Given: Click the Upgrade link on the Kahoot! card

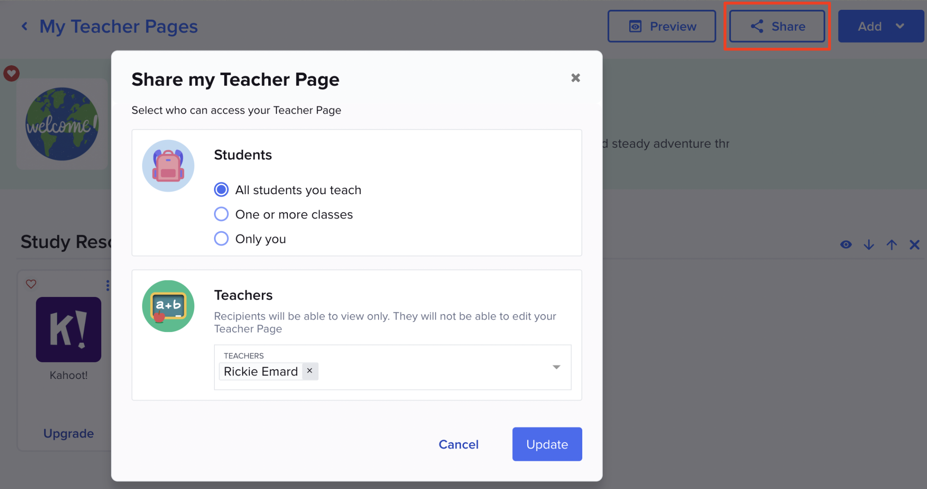Looking at the screenshot, I should pyautogui.click(x=68, y=433).
